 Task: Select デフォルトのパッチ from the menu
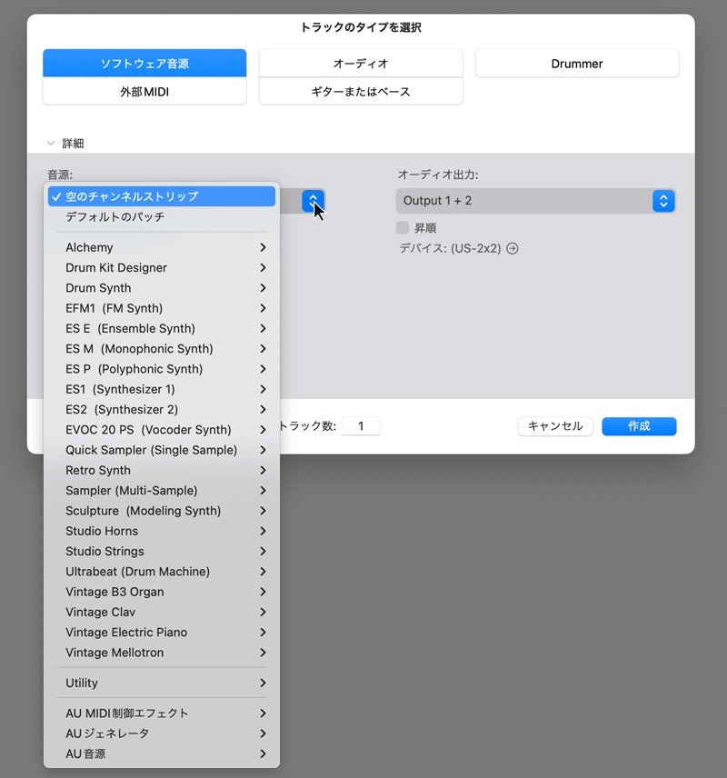pyautogui.click(x=115, y=217)
